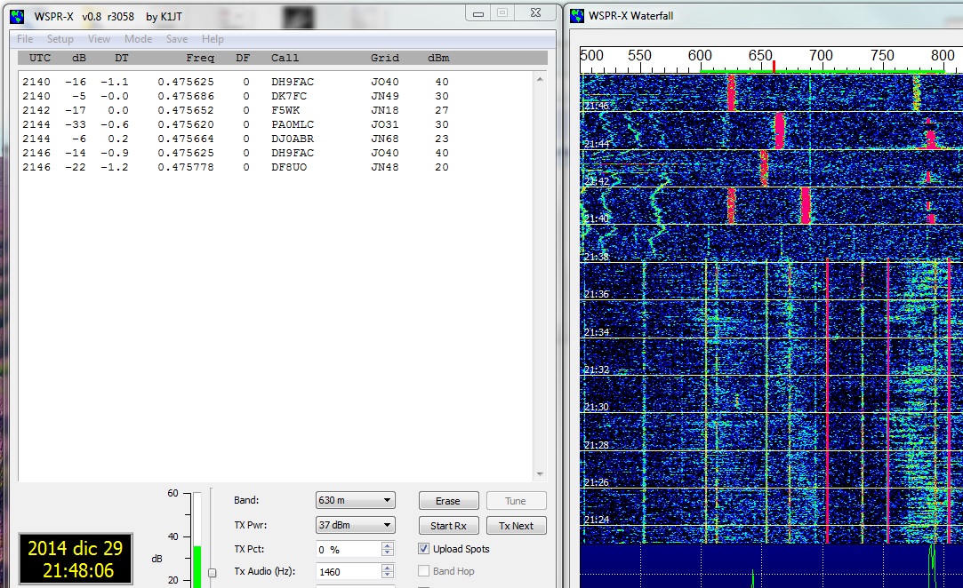
Task: Click grid locator JN18
Action: click(x=384, y=110)
